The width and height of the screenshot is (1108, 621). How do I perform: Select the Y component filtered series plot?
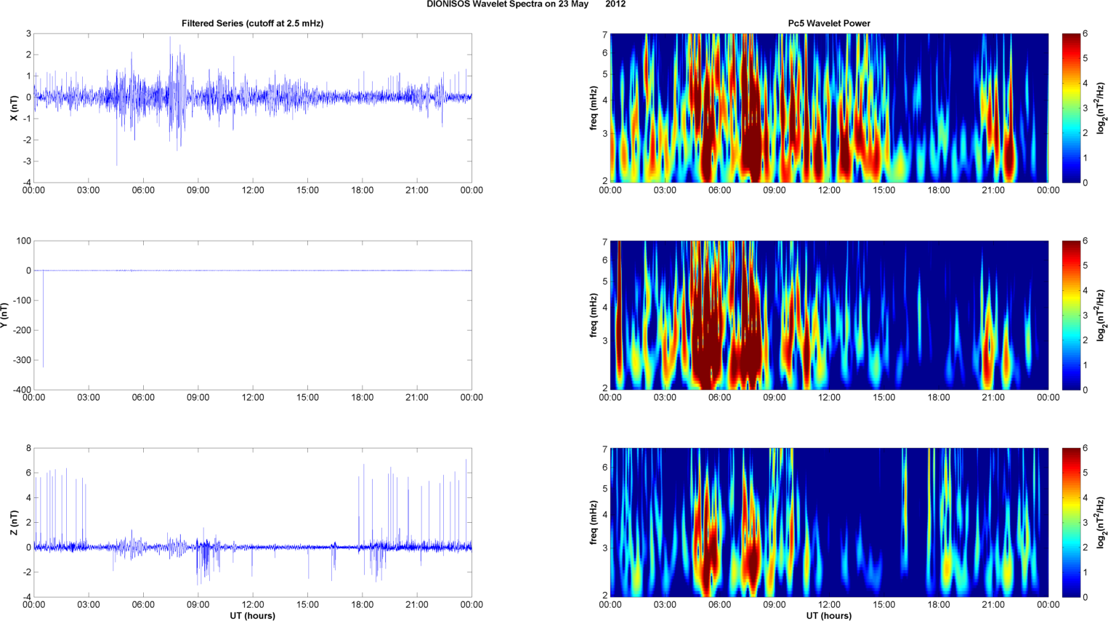click(x=253, y=315)
